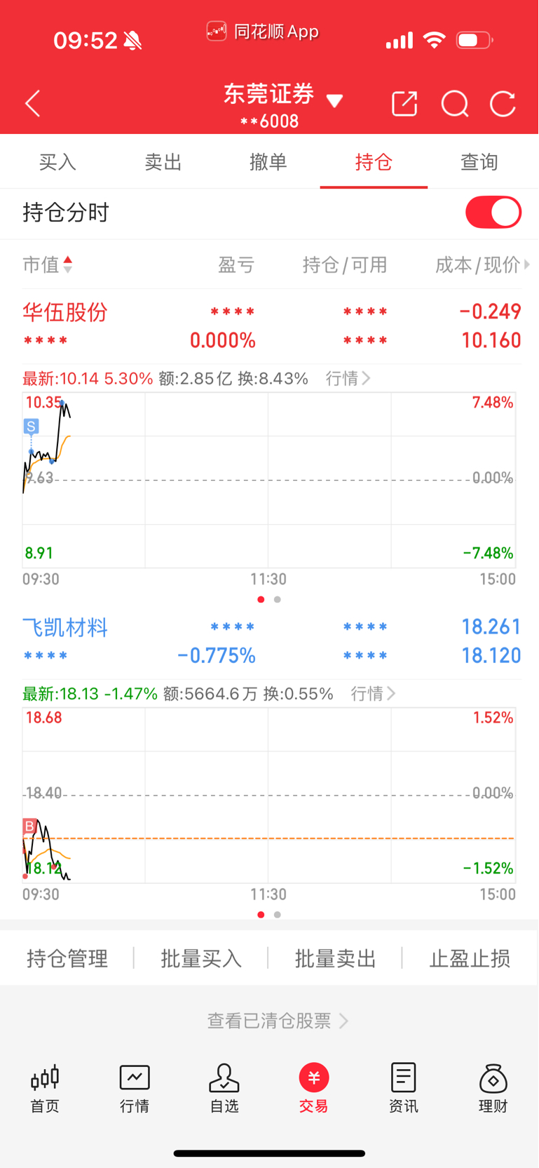Screen dimensions: 539x1168
Task: Expand the 东莞证券 account dropdown arrow
Action: [335, 101]
